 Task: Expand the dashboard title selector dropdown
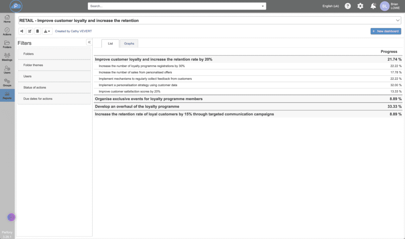[x=397, y=20]
